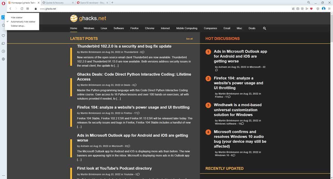Open the Settings gear icon in the sidebar
The image size is (333, 179).
[3, 59]
